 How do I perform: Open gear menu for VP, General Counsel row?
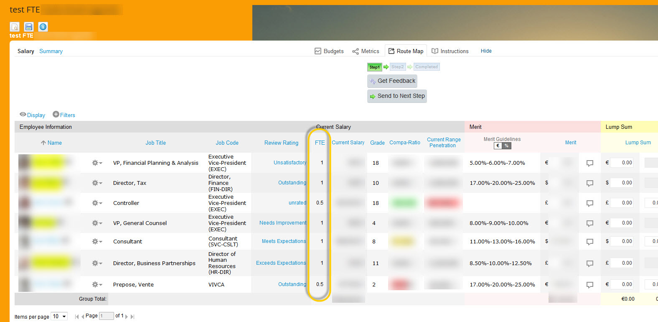click(x=97, y=223)
